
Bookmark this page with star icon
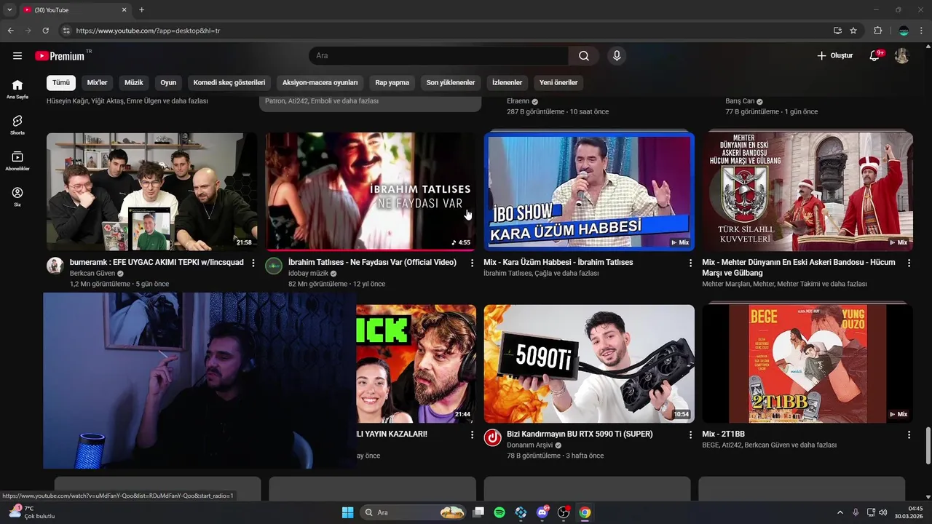click(x=853, y=31)
